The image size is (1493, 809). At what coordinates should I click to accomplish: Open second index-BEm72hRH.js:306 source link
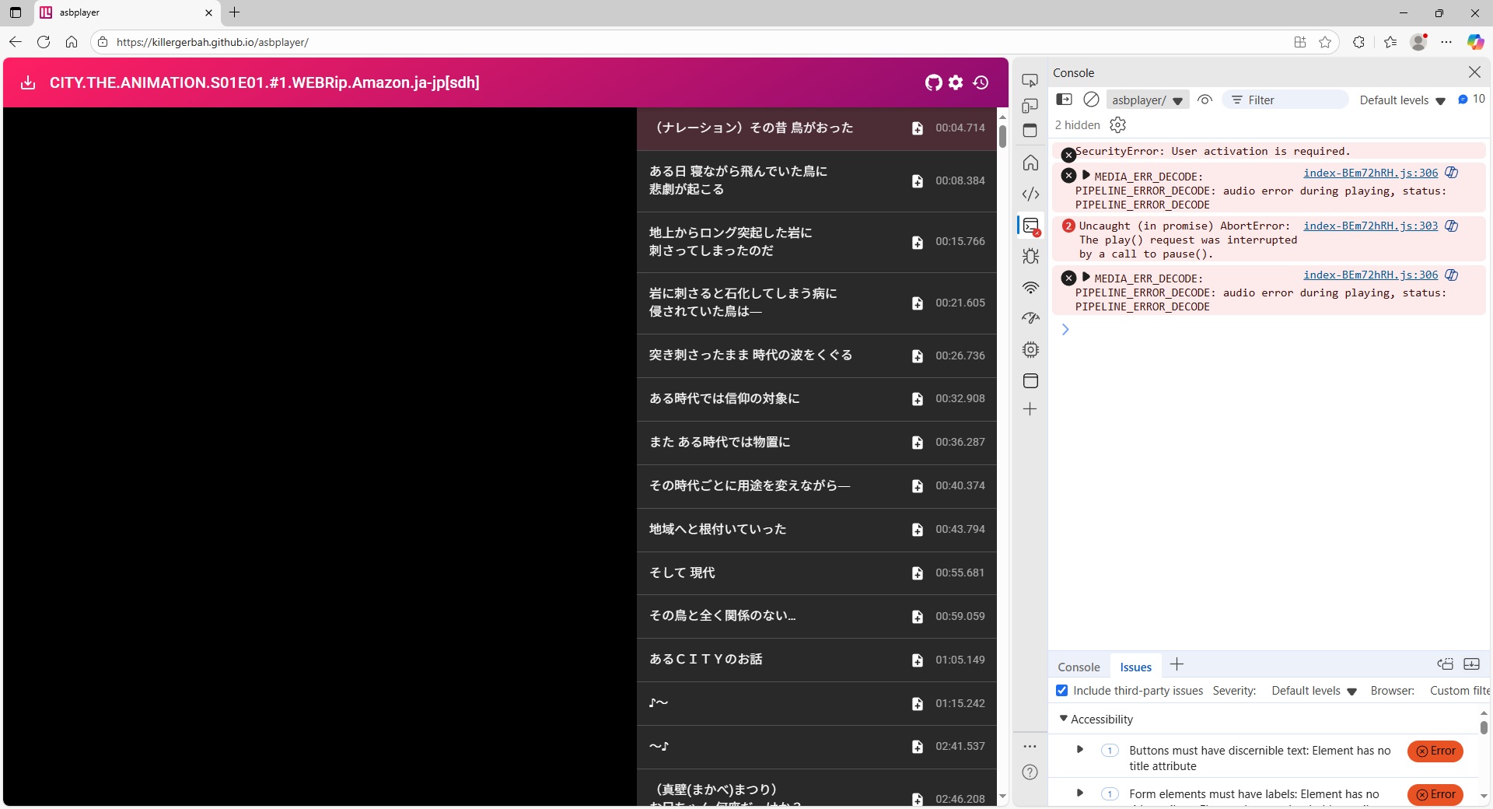click(x=1370, y=275)
